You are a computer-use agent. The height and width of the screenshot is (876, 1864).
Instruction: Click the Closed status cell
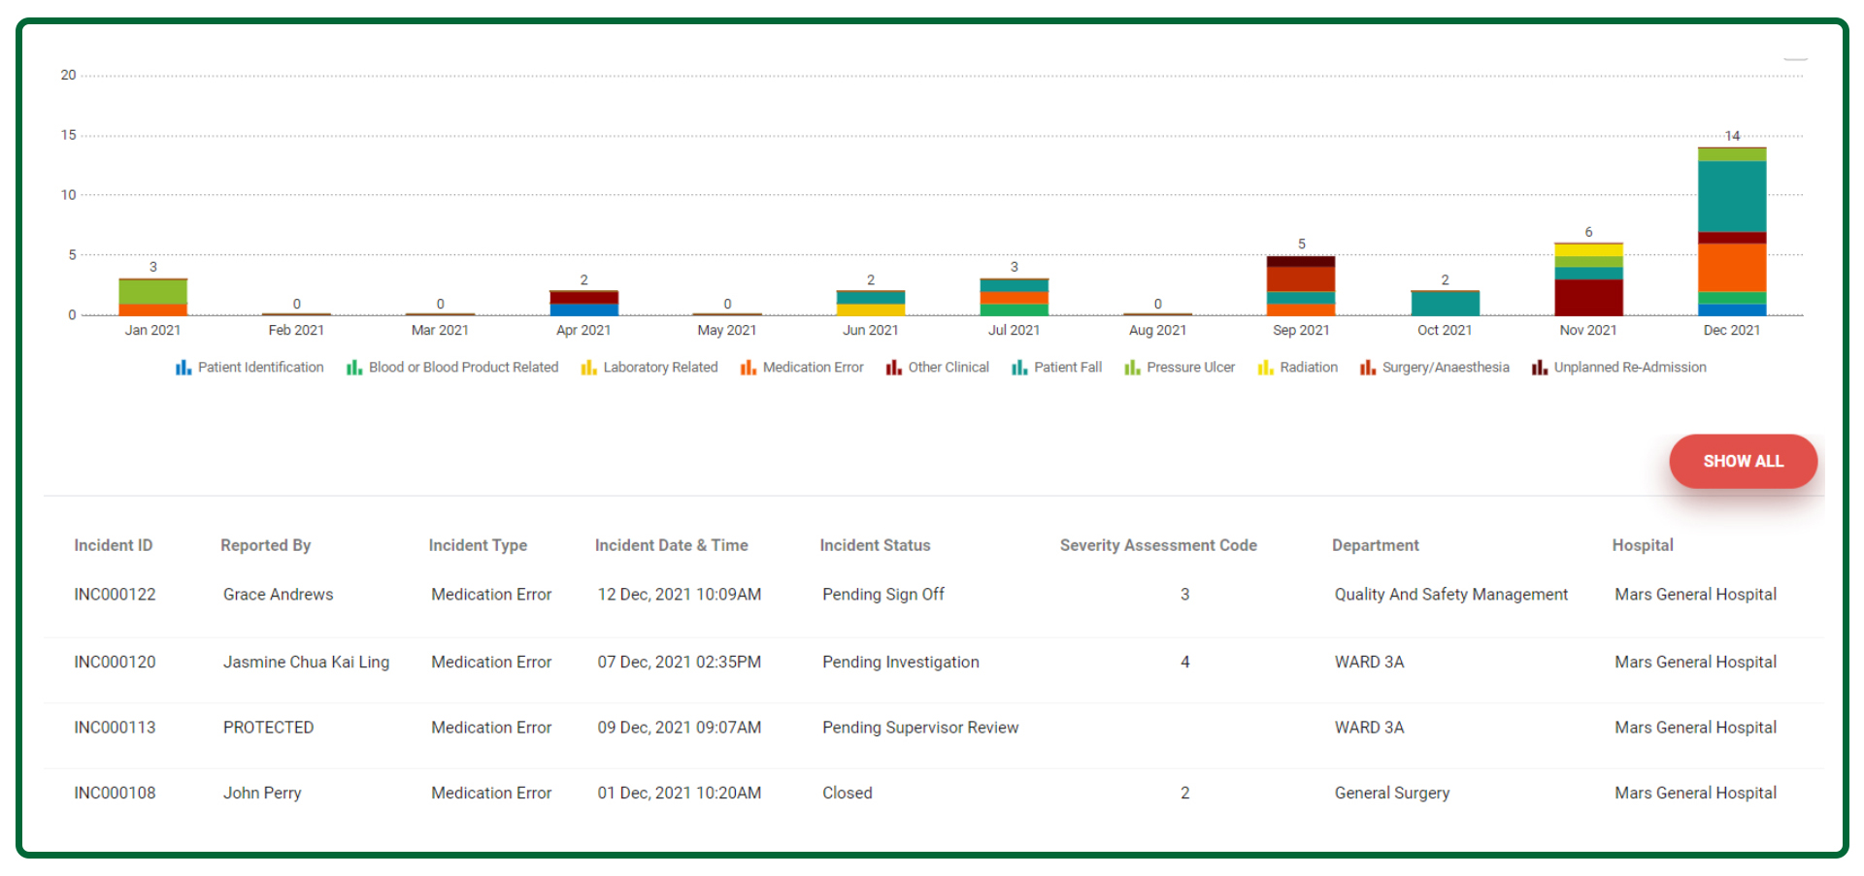coord(848,794)
